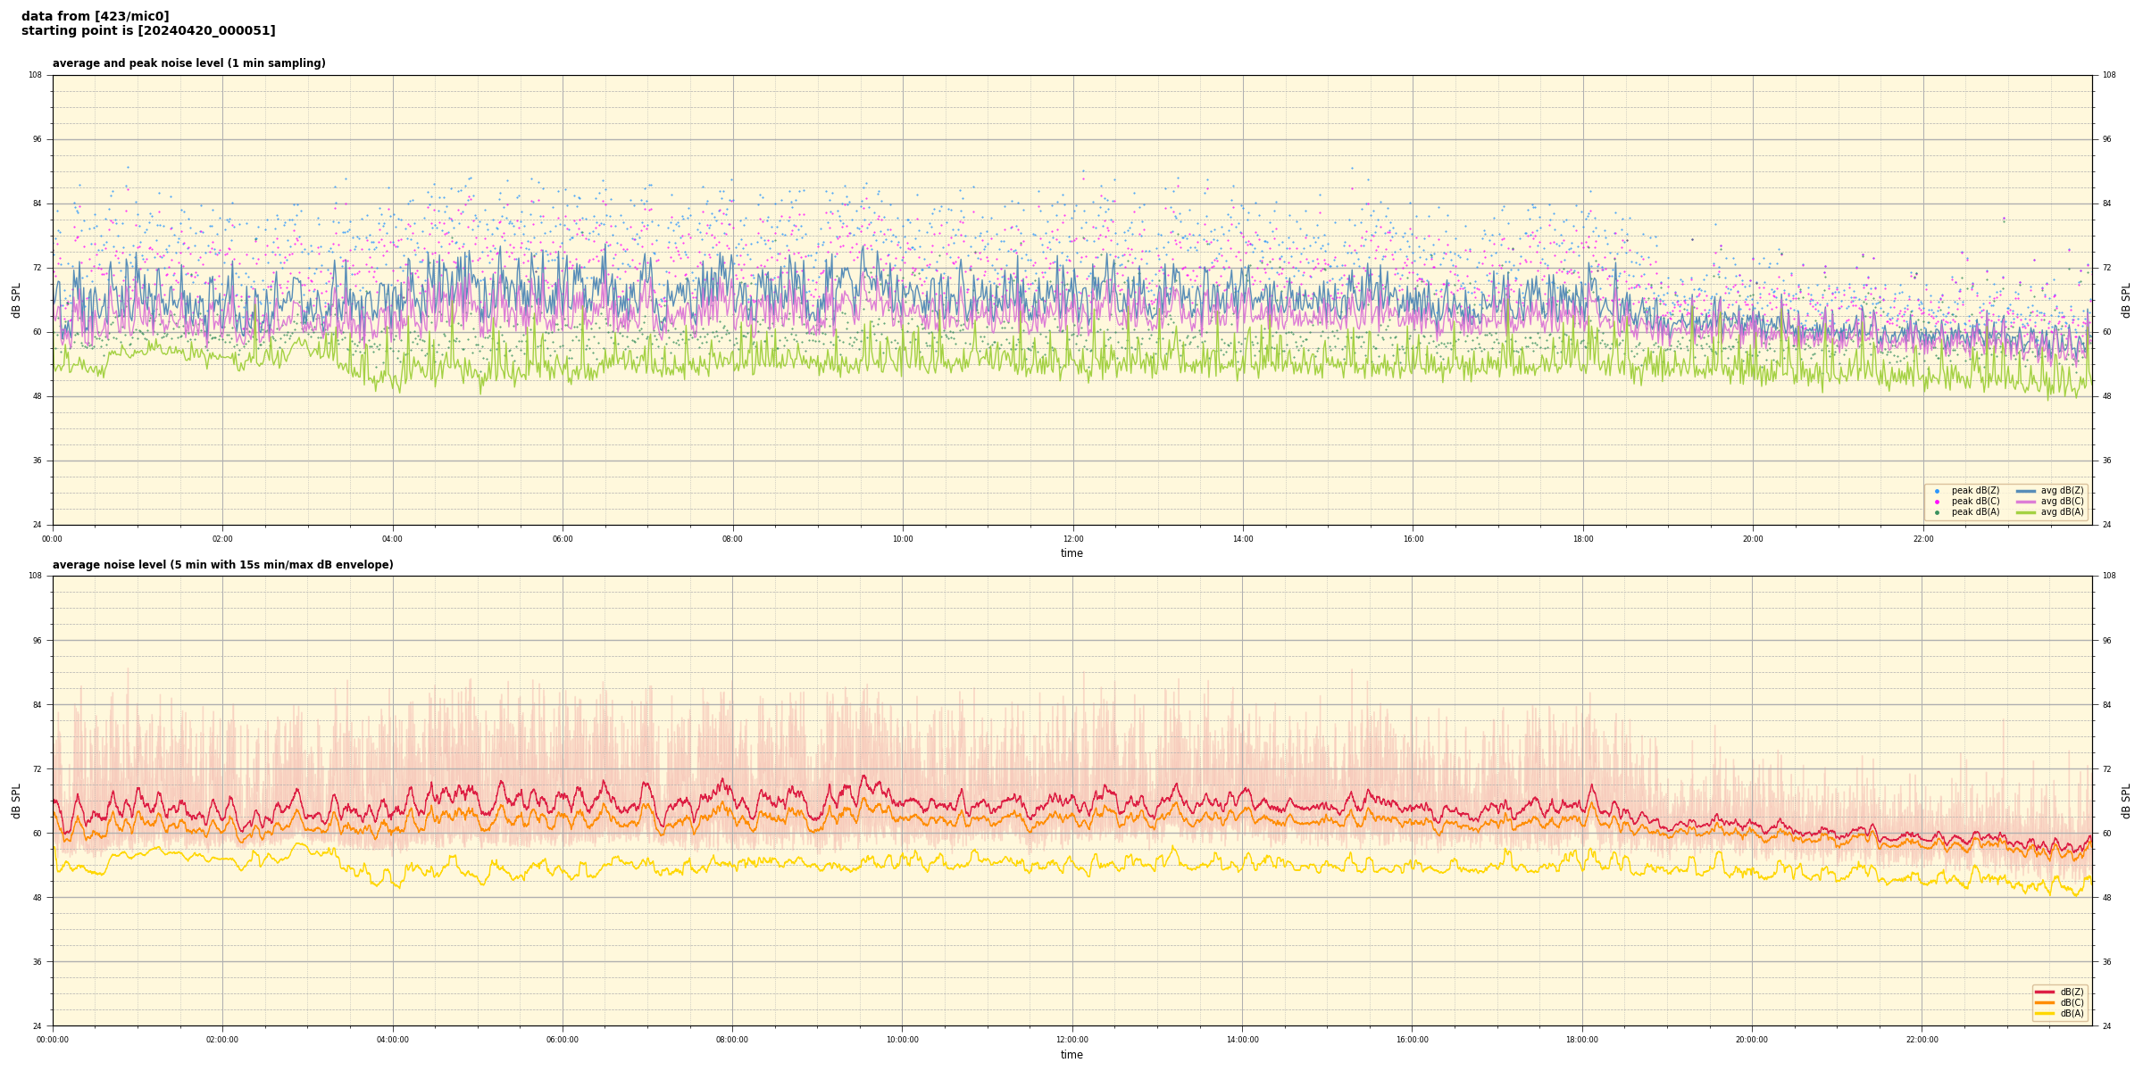Click right 'dB SPL' label of bottom chart
This screenshot has height=1071, width=2143.
coord(2126,801)
